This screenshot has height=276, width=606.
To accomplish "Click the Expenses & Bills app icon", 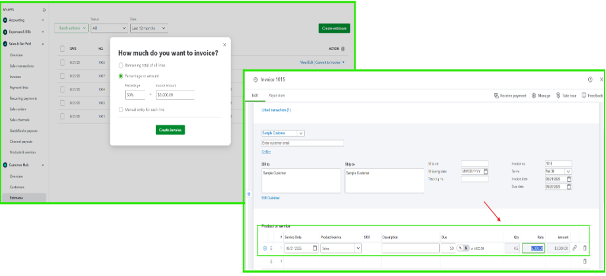I will coord(5,32).
